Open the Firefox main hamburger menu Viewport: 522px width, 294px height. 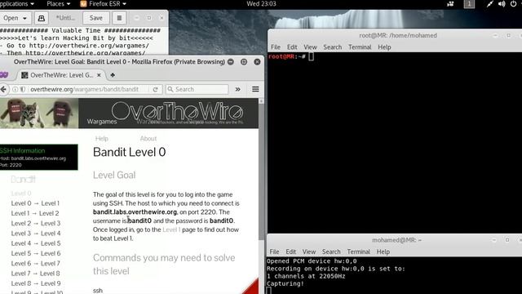click(x=255, y=89)
